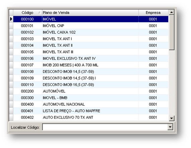Click the vertical scrollbar thumb
This screenshot has height=148, width=191.
[172, 33]
